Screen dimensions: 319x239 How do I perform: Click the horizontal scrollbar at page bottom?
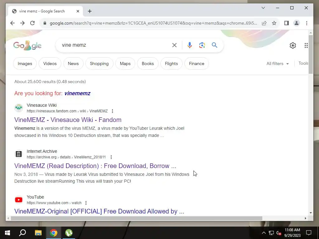point(136,218)
